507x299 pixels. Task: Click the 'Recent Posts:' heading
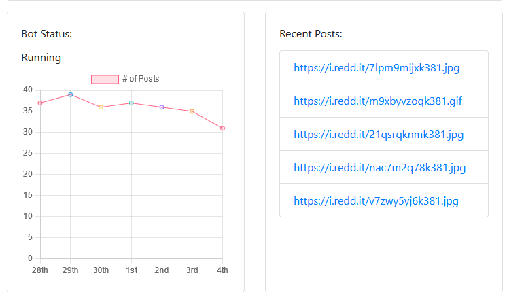pyautogui.click(x=311, y=34)
